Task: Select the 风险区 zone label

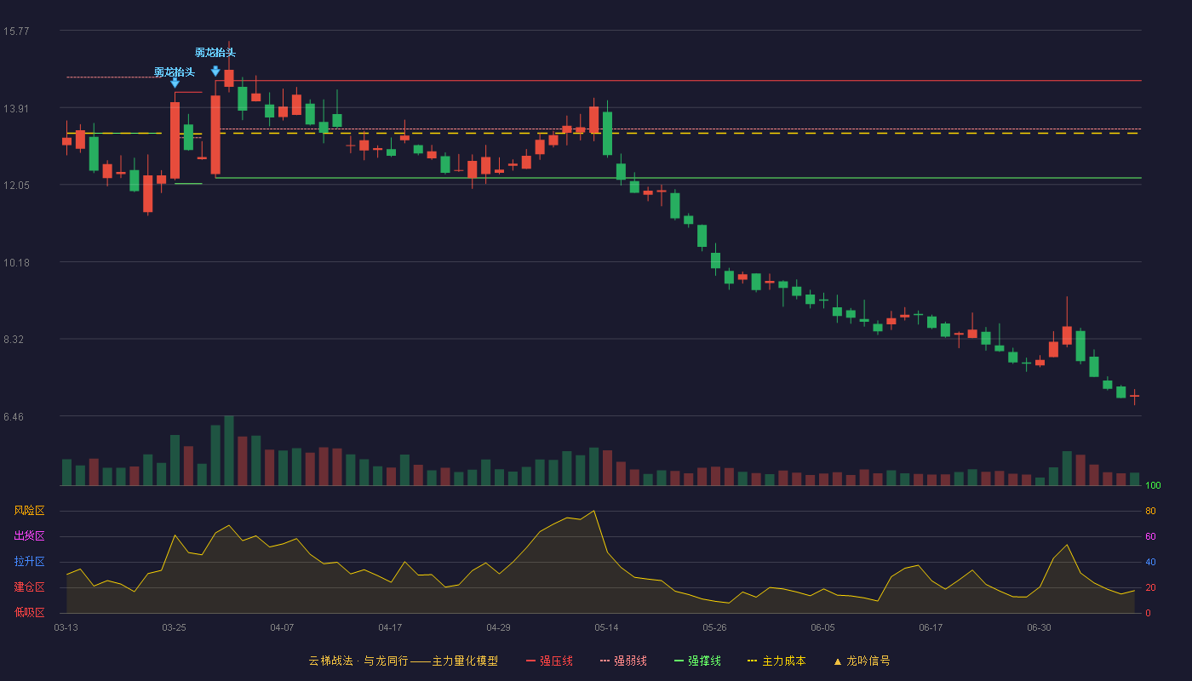Action: click(29, 511)
